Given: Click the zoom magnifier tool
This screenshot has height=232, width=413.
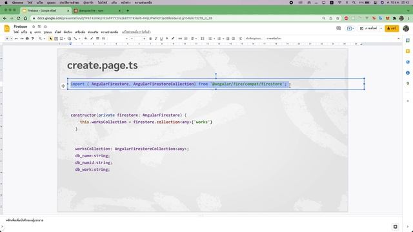Looking at the screenshot, I should (x=40, y=39).
